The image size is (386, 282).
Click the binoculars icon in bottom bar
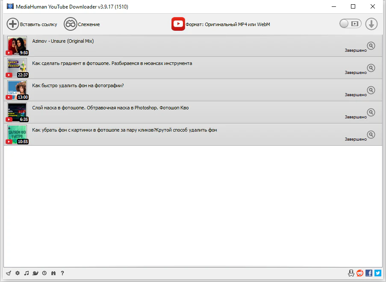click(x=53, y=273)
